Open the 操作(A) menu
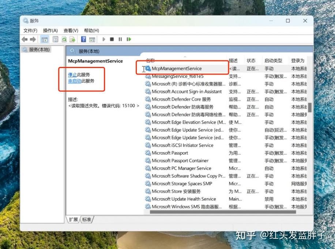 (50, 31)
